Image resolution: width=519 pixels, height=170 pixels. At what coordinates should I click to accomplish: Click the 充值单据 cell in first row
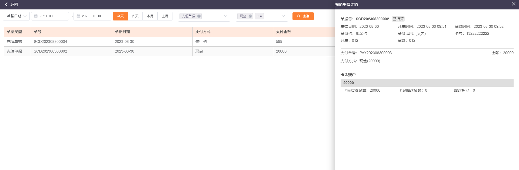17,41
